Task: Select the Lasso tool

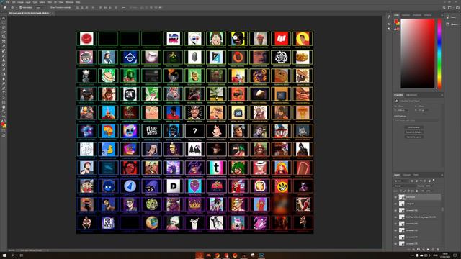Action: (x=4, y=27)
